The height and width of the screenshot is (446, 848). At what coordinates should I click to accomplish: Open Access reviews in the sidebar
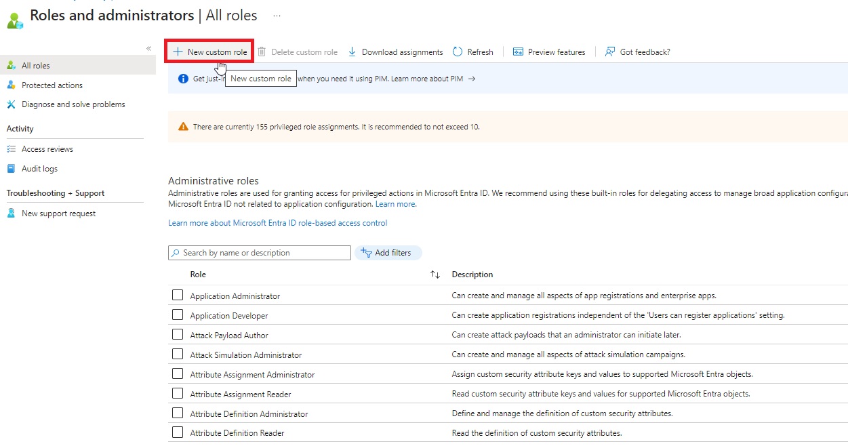(x=47, y=149)
